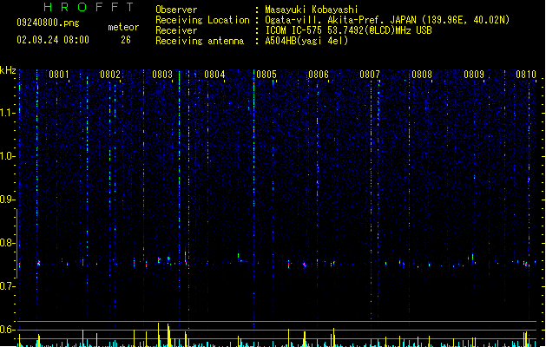Click the 0.7 kHz axis label
Viewport: 546px width, 347px height.
7,286
